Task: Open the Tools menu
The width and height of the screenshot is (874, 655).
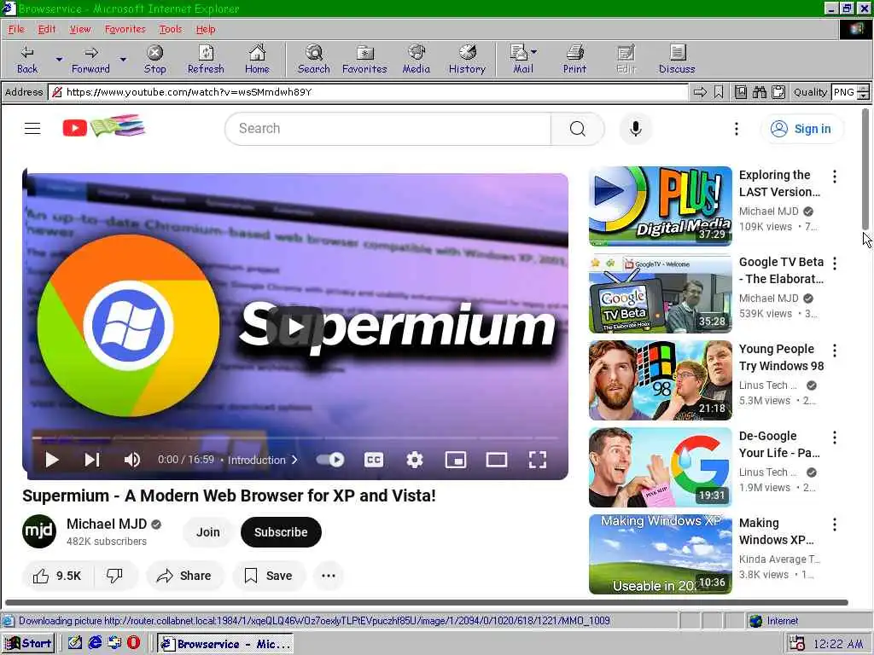Action: pyautogui.click(x=170, y=29)
